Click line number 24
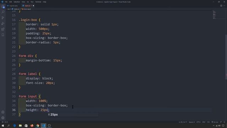The image size is (227, 128). 14,56
